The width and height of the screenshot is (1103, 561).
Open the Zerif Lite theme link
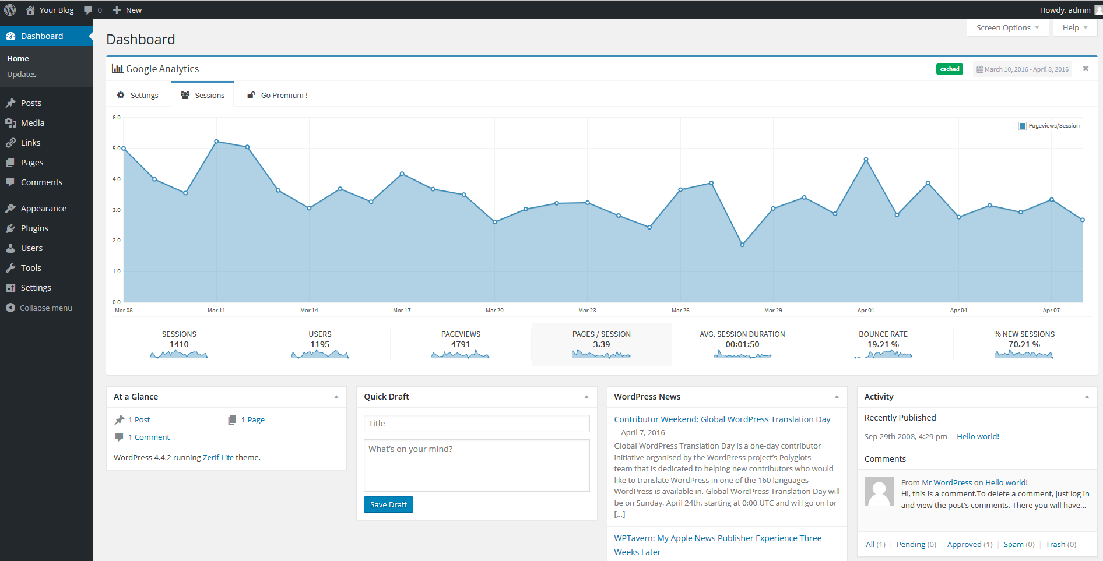click(x=218, y=457)
